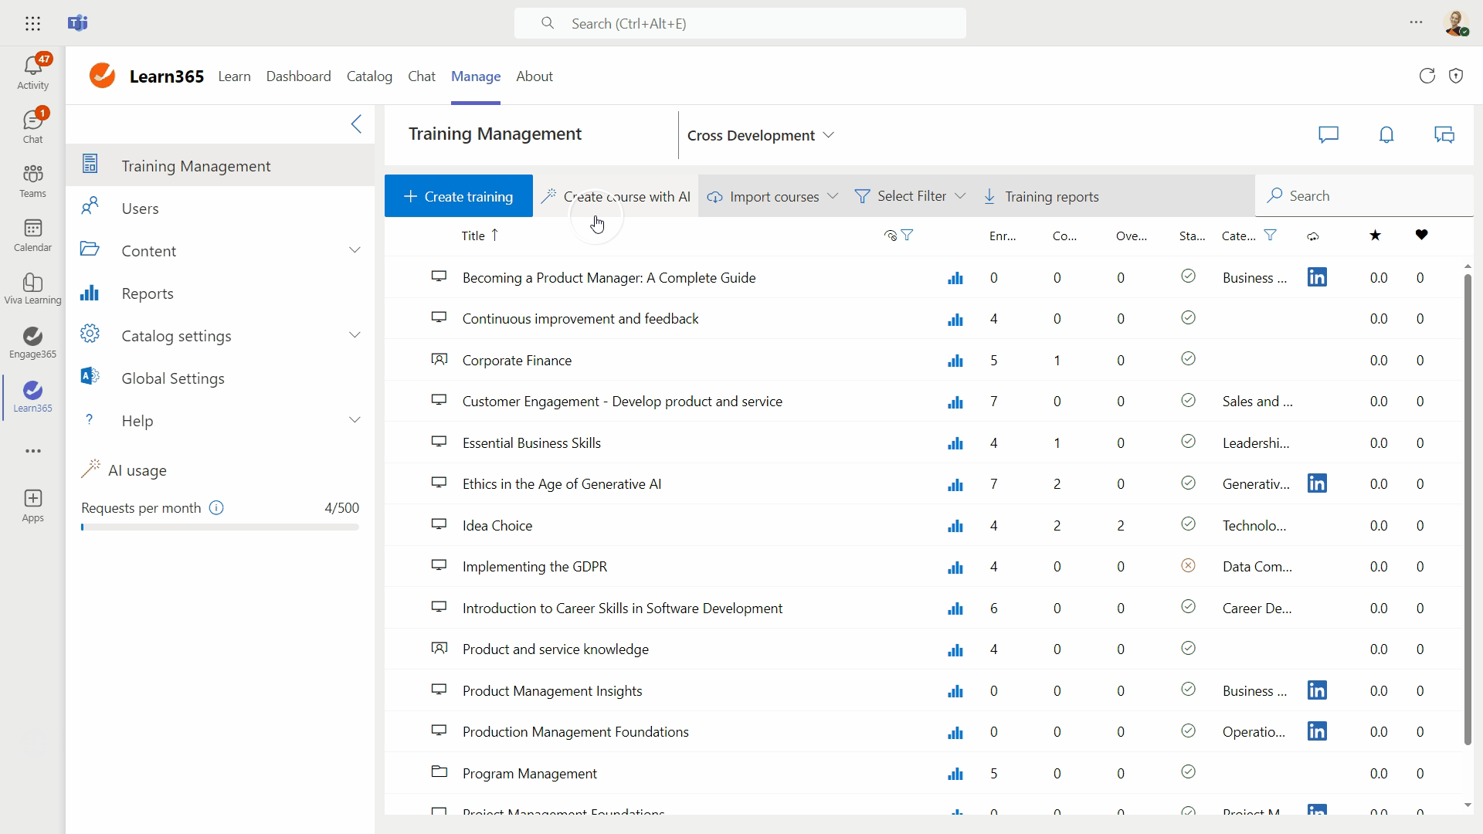The image size is (1483, 834).
Task: Open the conversation chat icon at far right
Action: tap(1444, 135)
